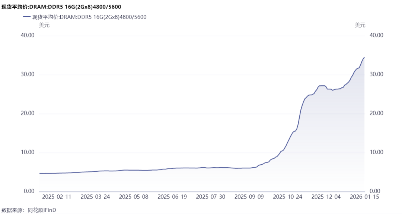The width and height of the screenshot is (402, 214).
Task: Click 10.00 on the left axis
Action: [28, 152]
